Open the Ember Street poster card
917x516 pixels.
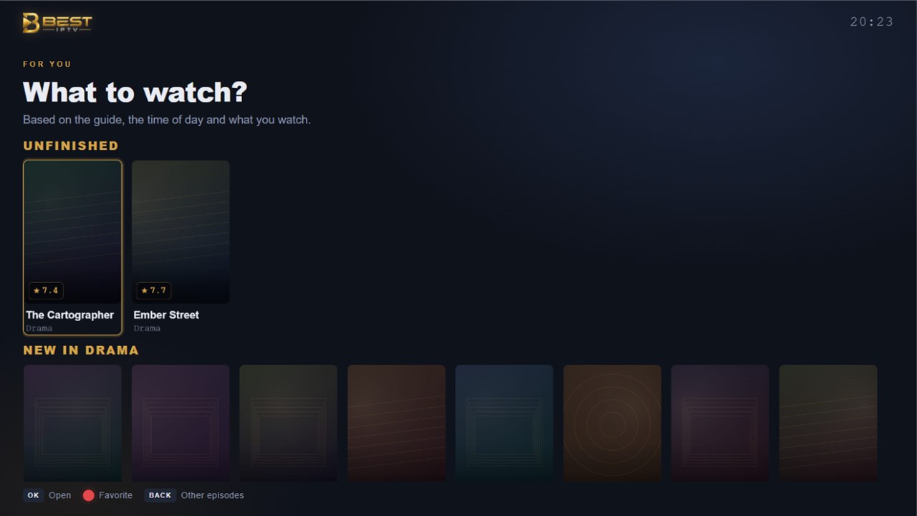click(181, 247)
